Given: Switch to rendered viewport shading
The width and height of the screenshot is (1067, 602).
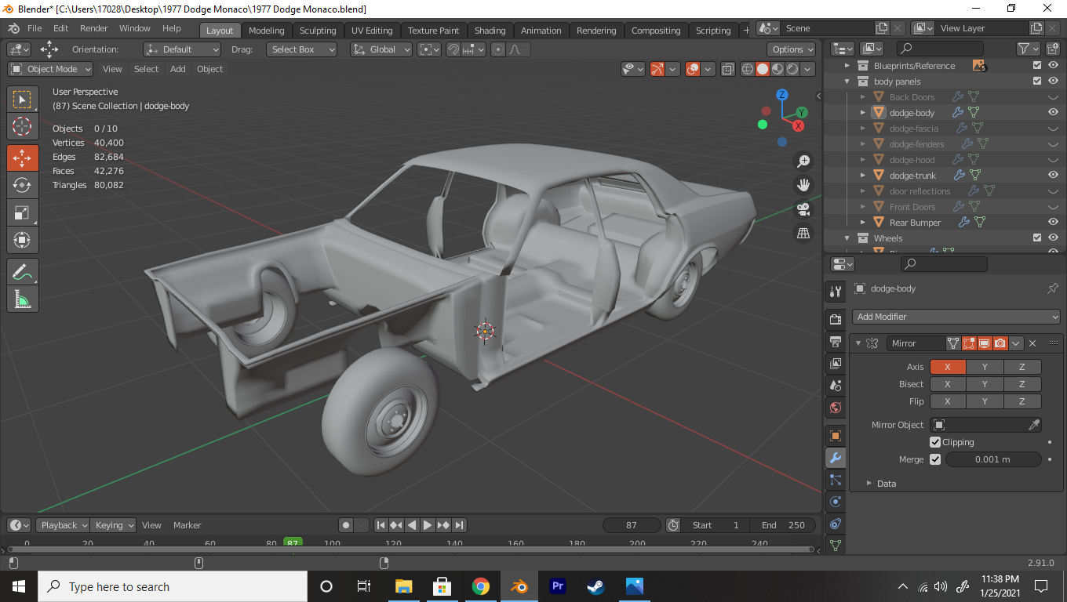Looking at the screenshot, I should coord(792,69).
